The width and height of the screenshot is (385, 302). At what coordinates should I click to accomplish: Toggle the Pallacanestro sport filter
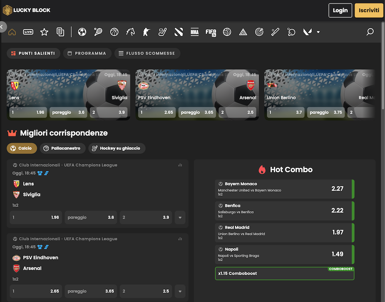[62, 148]
